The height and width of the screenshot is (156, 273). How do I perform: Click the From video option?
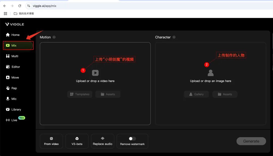point(51,141)
